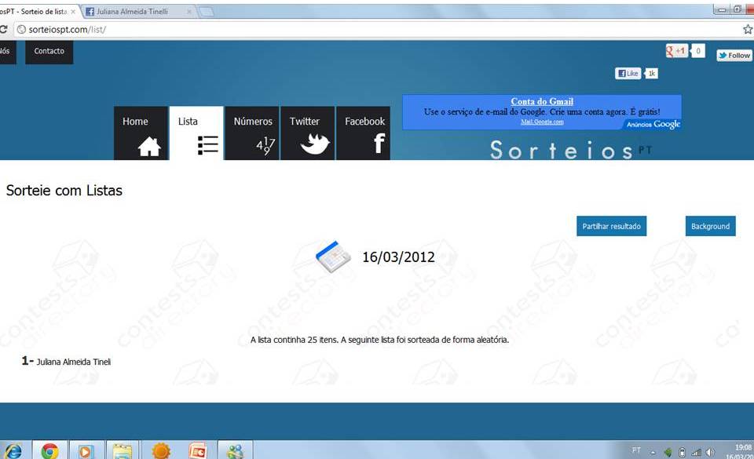The width and height of the screenshot is (754, 459).
Task: Click the Contacto menu item
Action: (49, 51)
